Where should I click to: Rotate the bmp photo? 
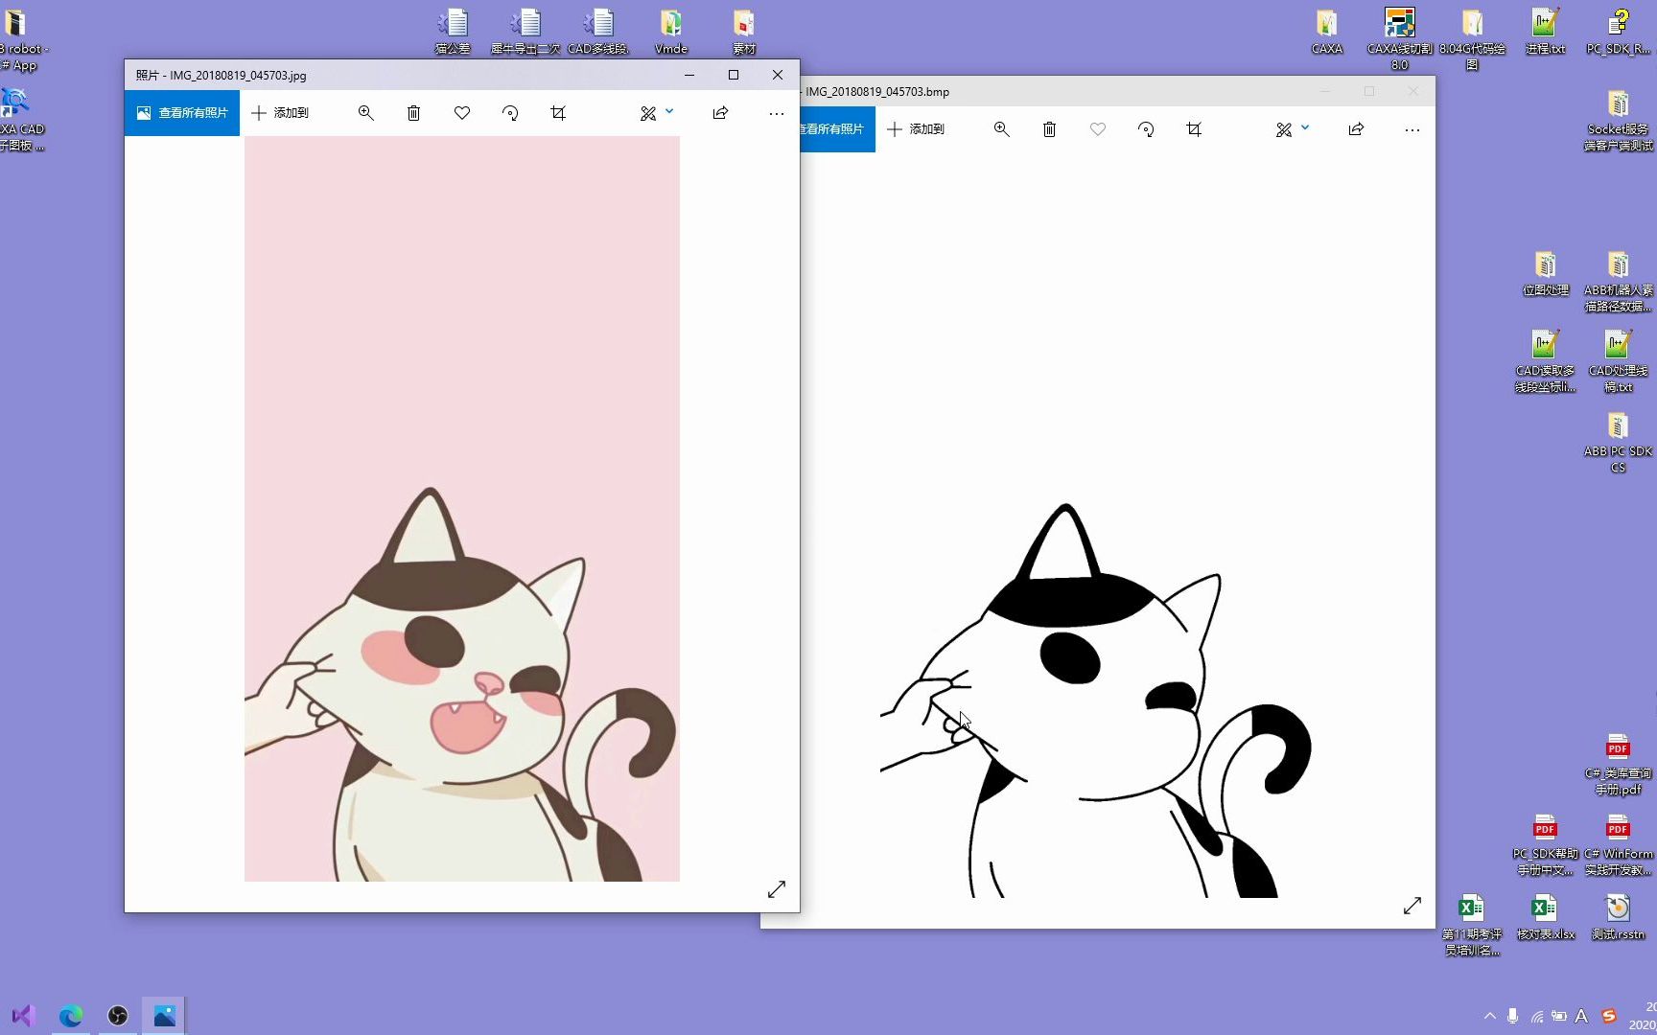(1146, 129)
